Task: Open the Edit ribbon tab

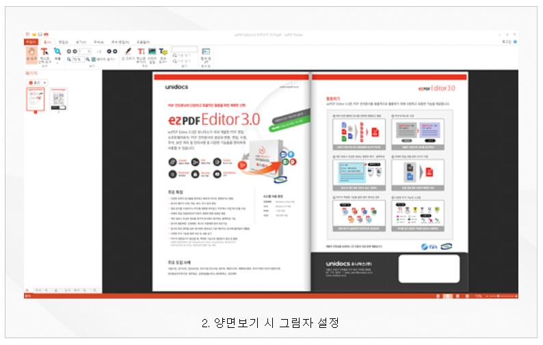Action: click(64, 42)
